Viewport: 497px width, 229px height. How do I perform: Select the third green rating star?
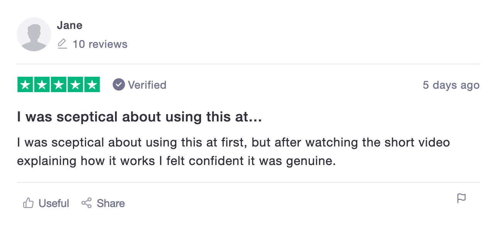[59, 85]
